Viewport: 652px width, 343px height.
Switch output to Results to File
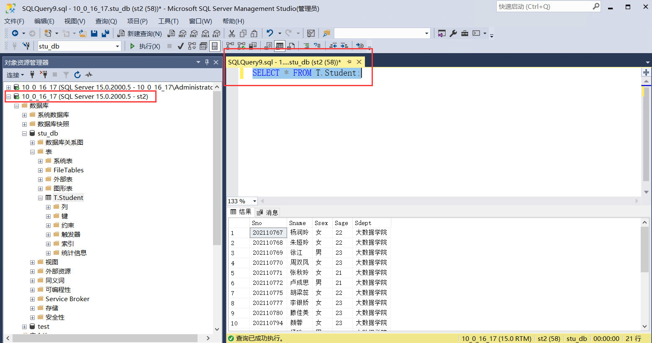point(291,46)
